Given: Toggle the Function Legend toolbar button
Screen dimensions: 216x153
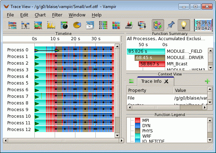Looking at the screenshot, I should pyautogui.click(x=158, y=25).
